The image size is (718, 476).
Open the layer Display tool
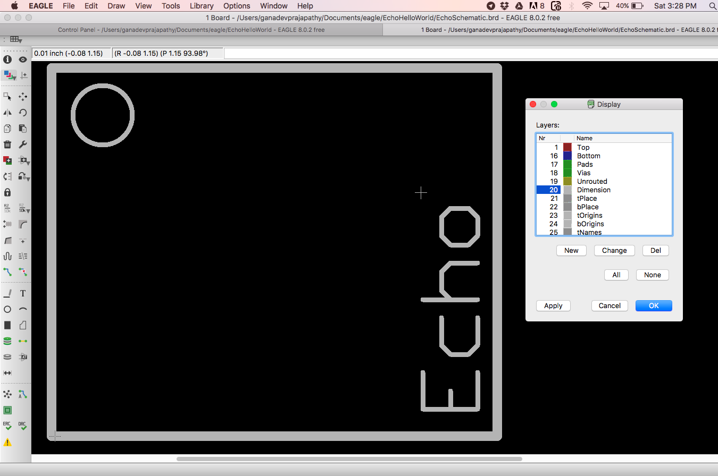coord(9,75)
